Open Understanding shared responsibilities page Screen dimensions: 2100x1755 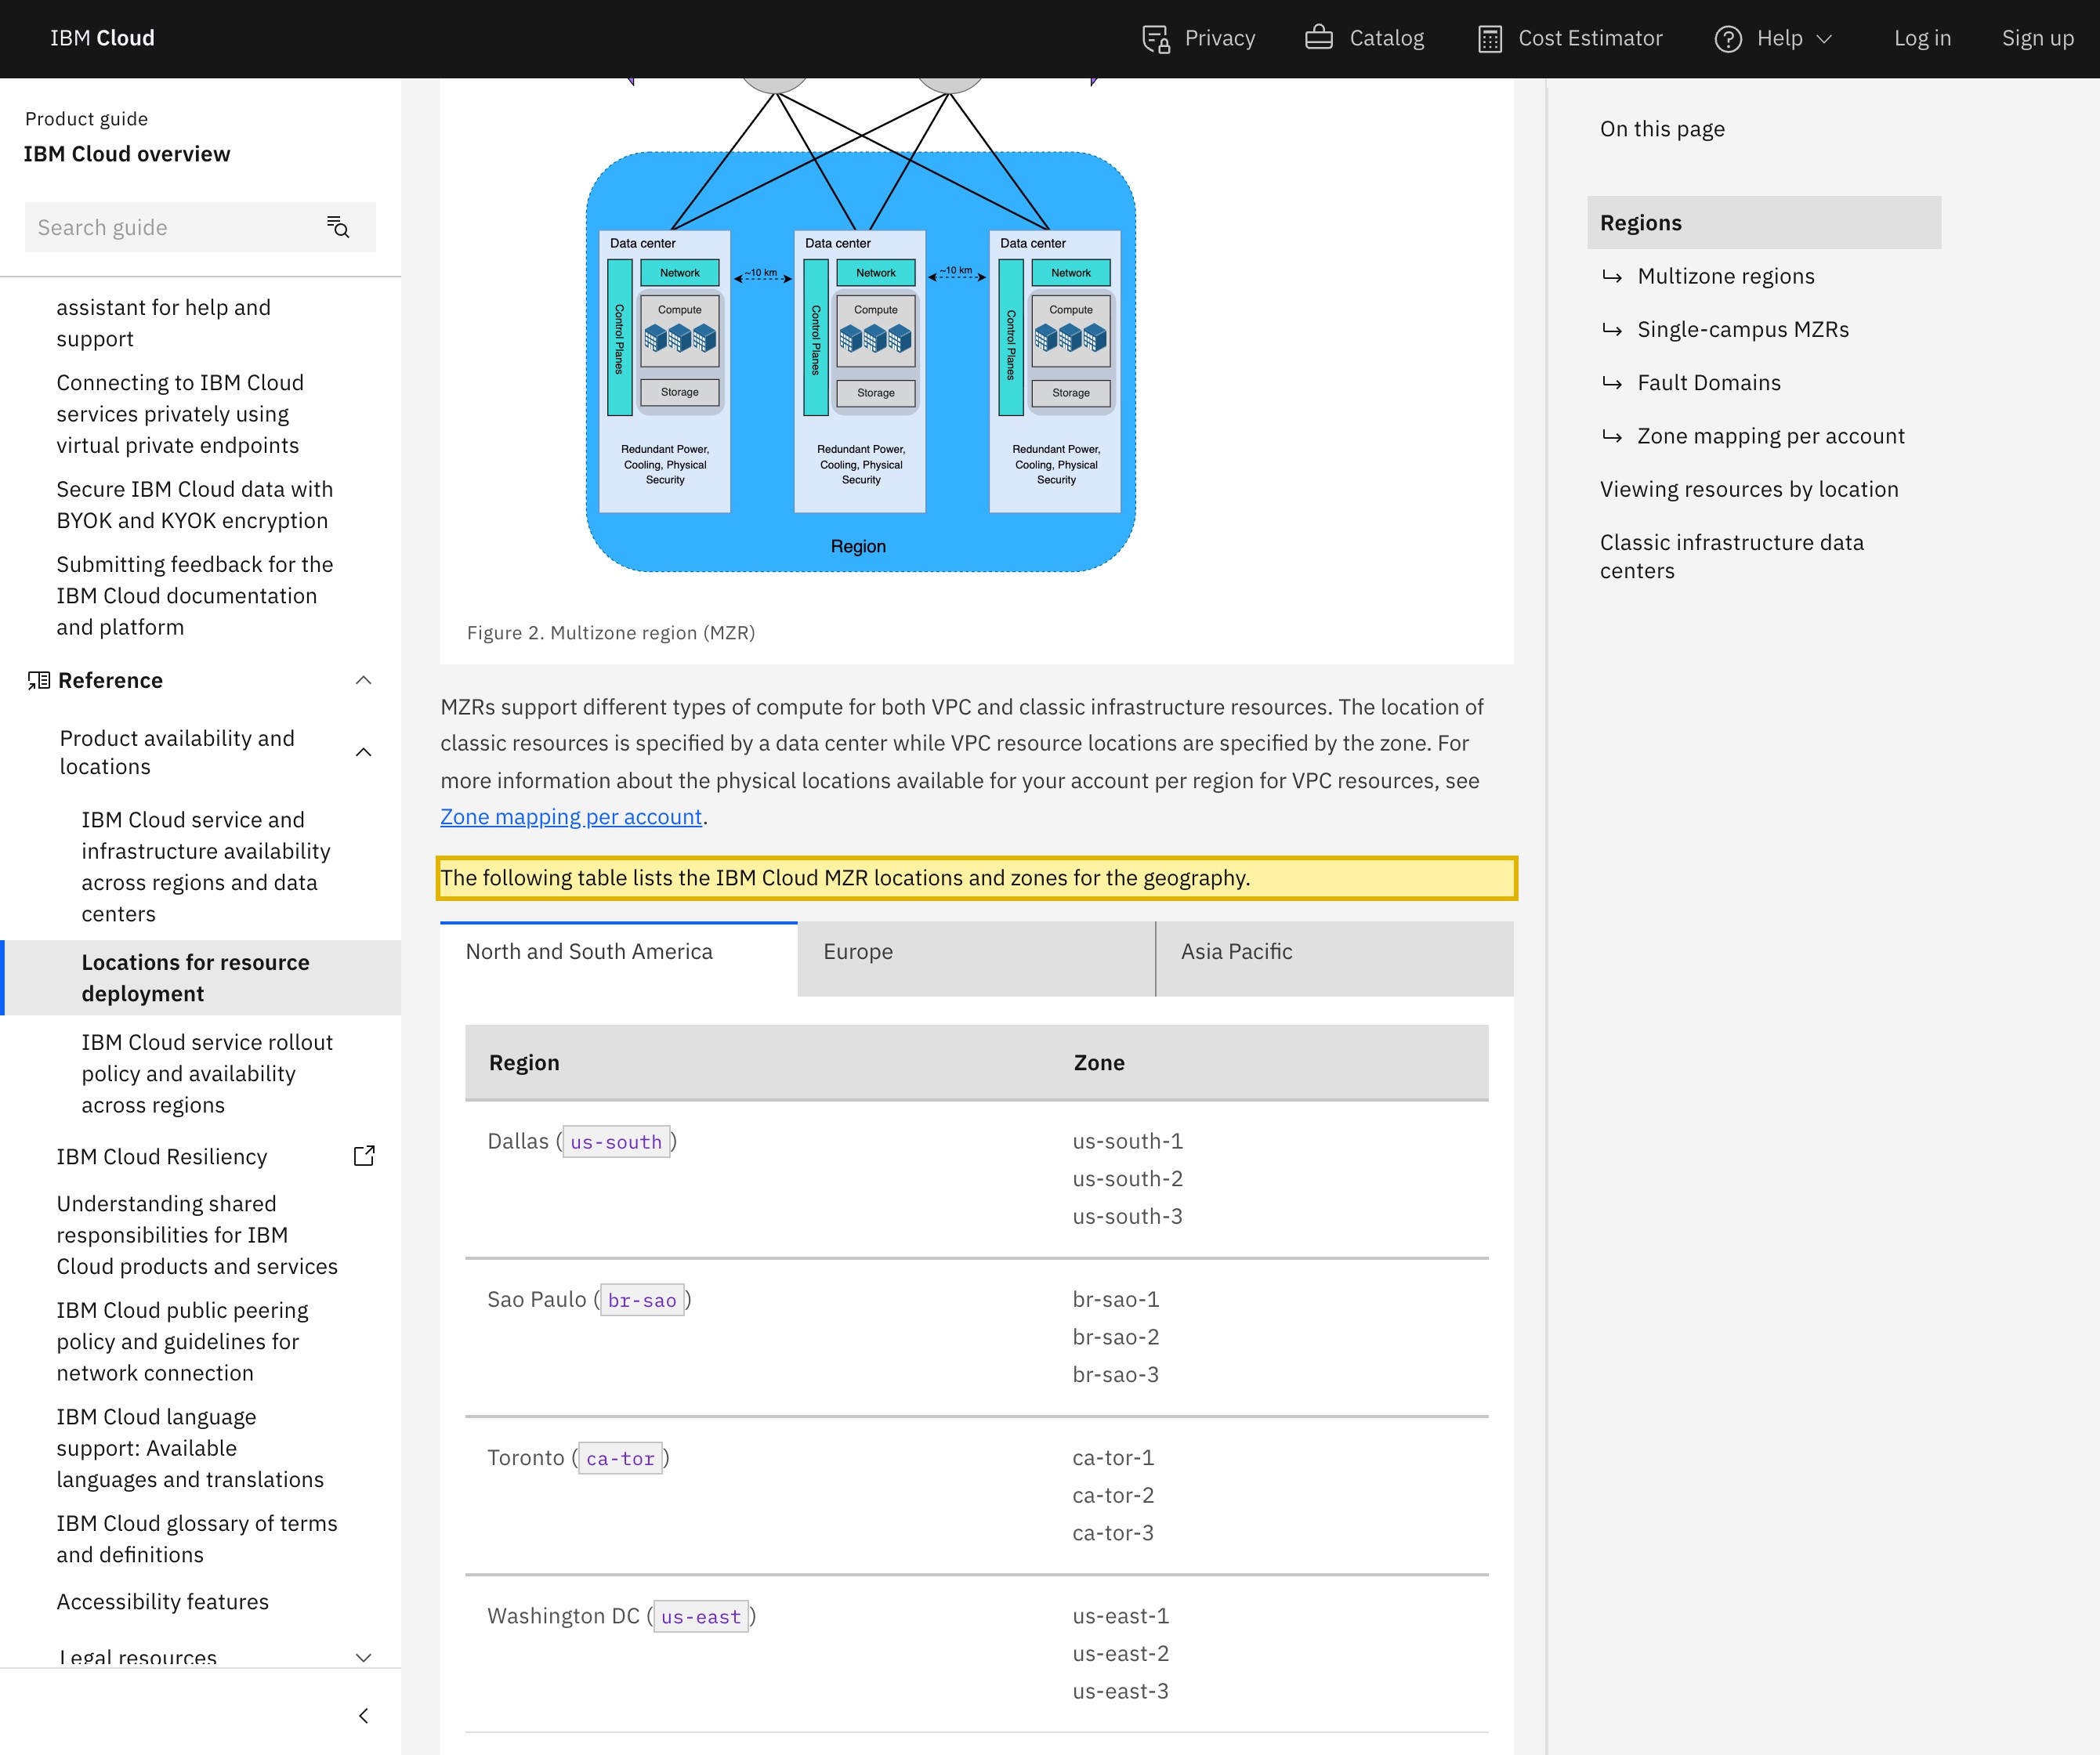tap(197, 1235)
